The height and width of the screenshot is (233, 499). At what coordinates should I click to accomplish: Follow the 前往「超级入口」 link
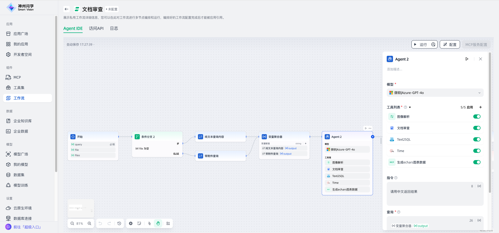[27, 227]
